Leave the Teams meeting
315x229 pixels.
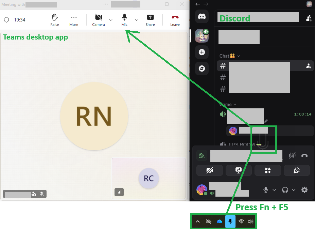coord(175,20)
